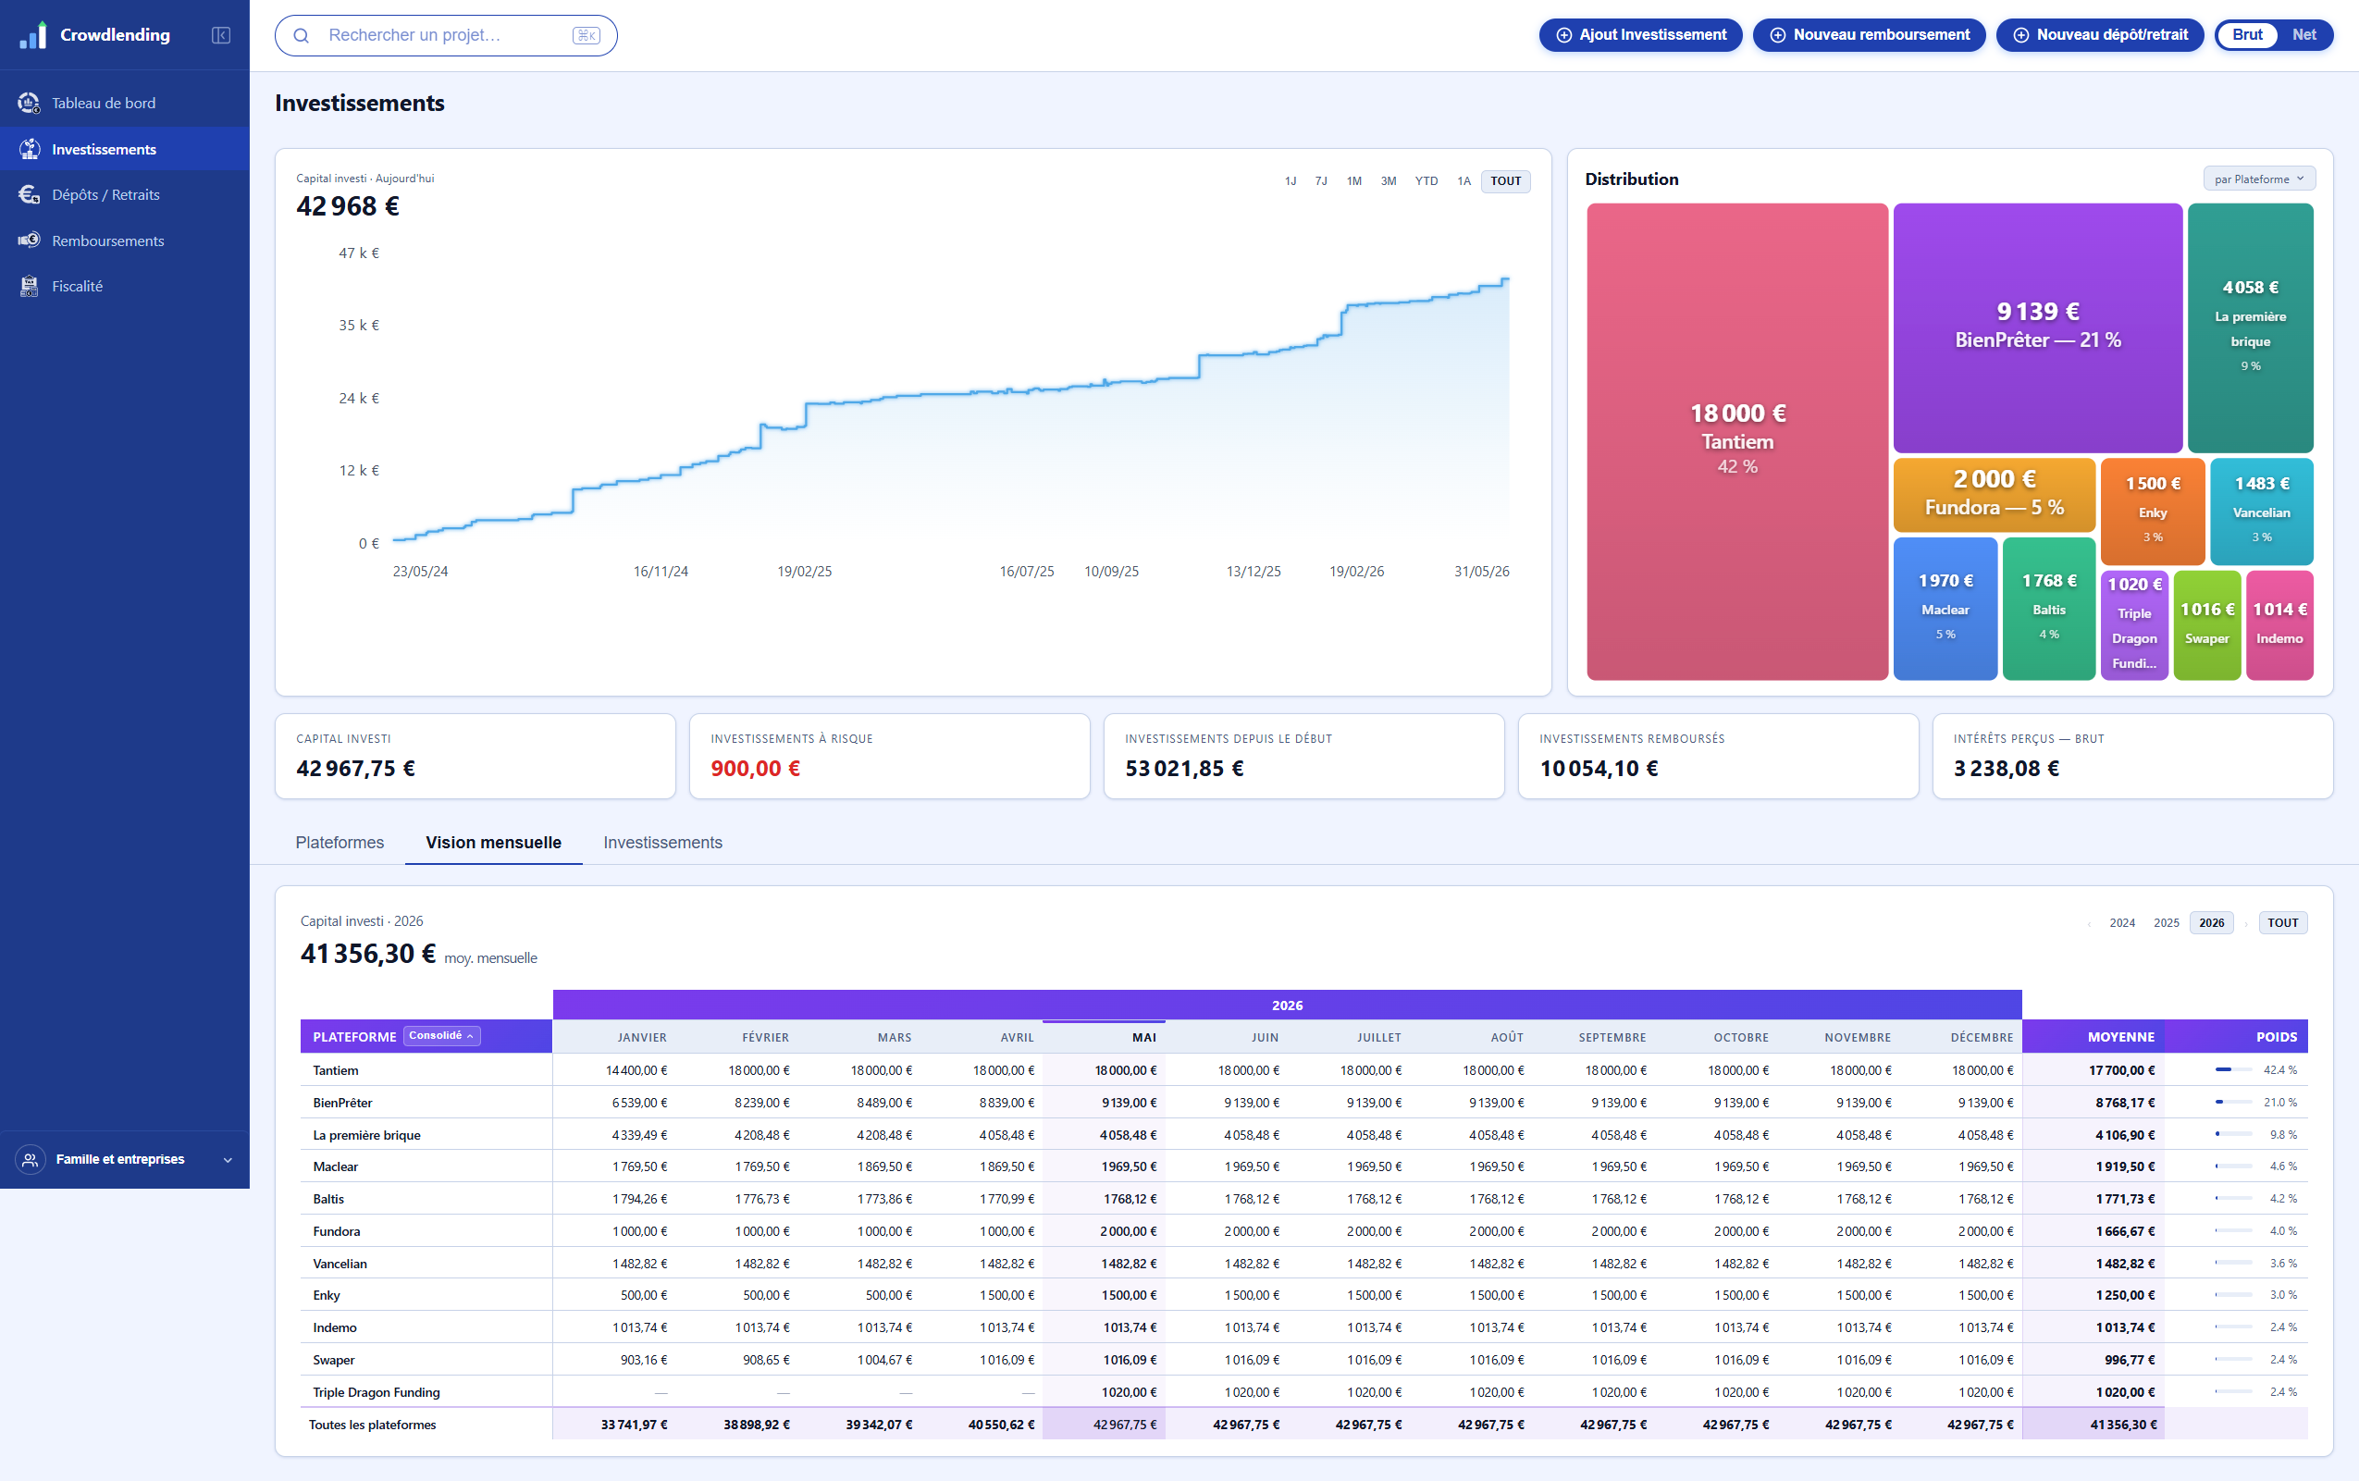
Task: Click the Crowdlending logo icon
Action: click(x=32, y=35)
